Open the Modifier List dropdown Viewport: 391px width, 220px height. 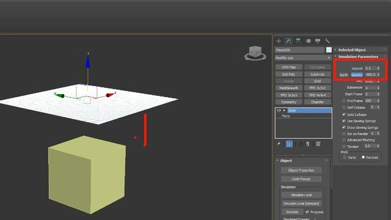[303, 58]
